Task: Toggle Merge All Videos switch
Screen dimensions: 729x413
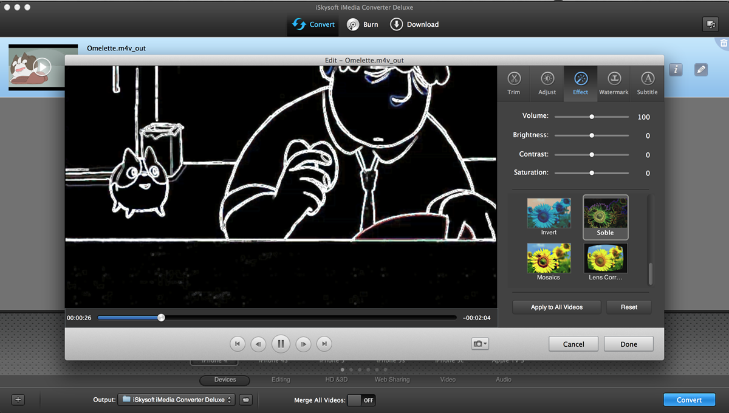Action: (361, 400)
